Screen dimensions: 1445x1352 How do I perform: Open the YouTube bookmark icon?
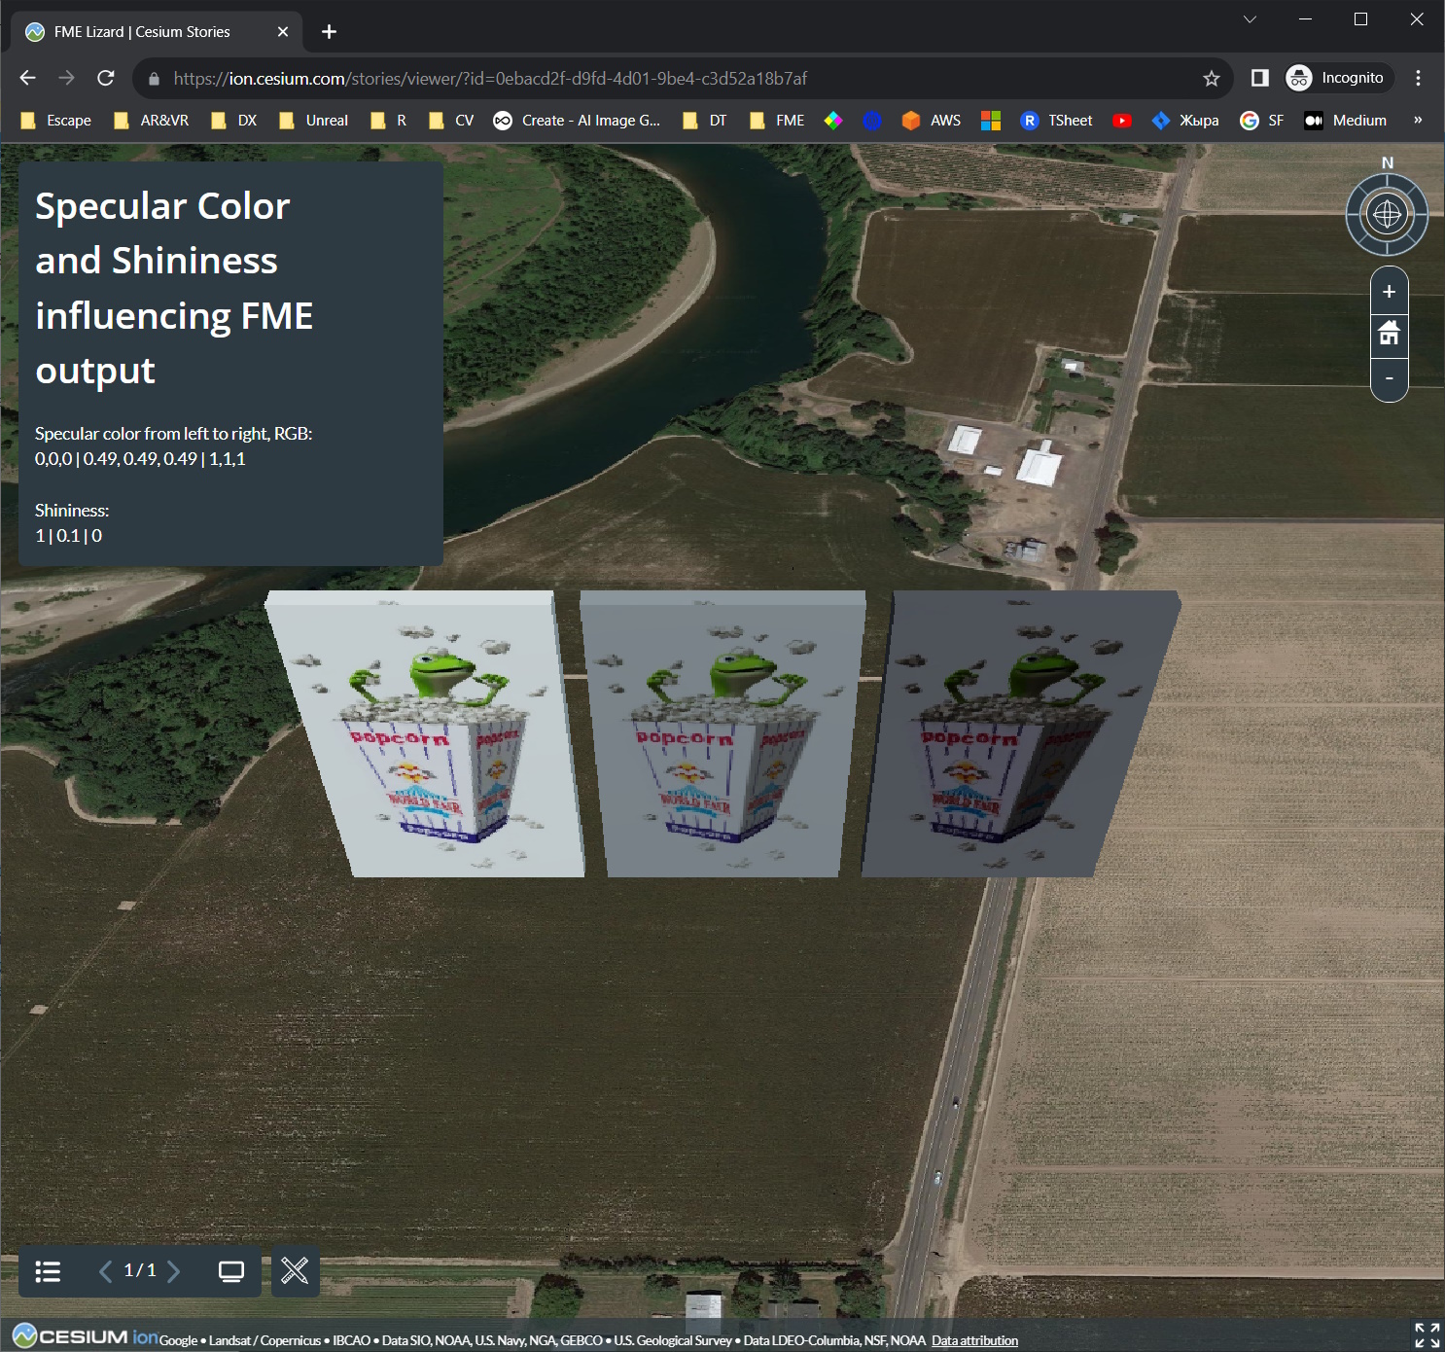coord(1122,121)
